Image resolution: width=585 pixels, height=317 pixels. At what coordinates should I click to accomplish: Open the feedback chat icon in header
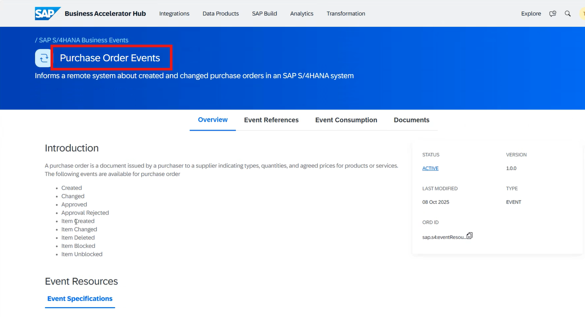[553, 14]
